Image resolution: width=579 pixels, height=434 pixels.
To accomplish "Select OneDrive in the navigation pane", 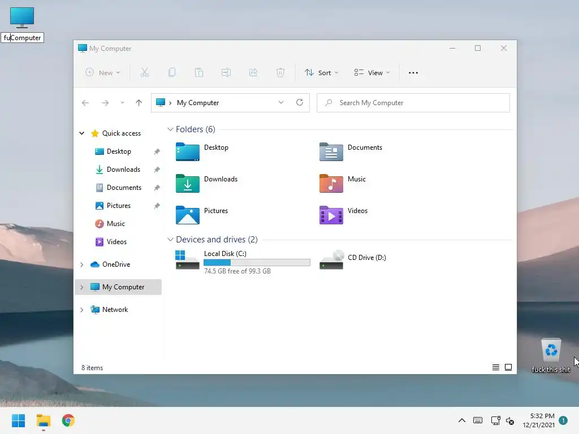I will point(116,264).
